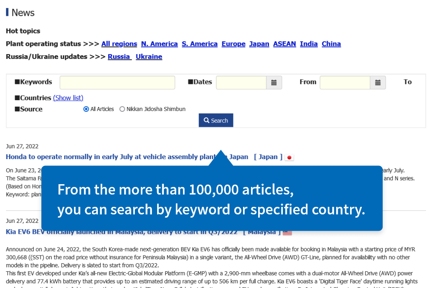
Task: Click the Dates input field
Action: (241, 83)
